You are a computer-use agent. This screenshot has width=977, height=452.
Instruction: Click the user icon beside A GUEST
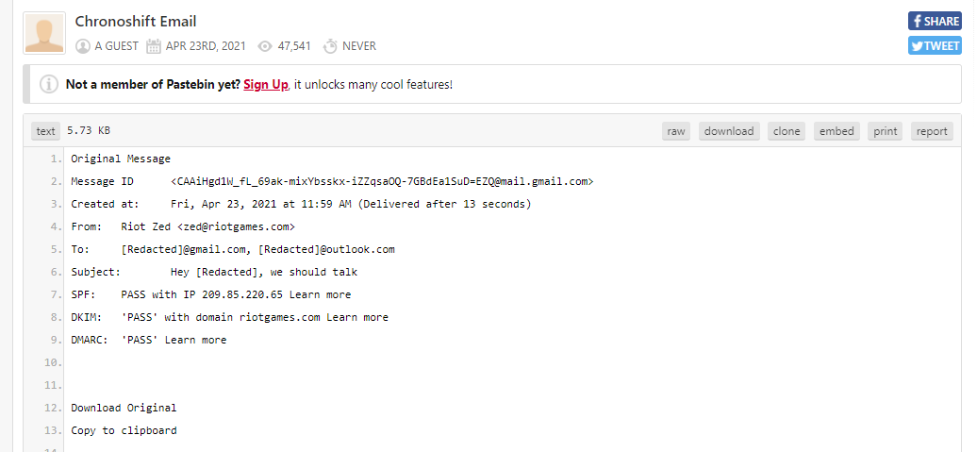tap(83, 46)
